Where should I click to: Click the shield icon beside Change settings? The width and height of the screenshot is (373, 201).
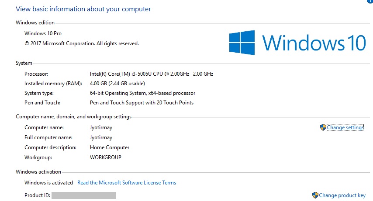pos(323,127)
